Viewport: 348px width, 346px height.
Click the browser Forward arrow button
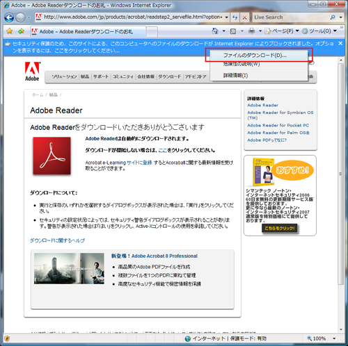pos(20,17)
